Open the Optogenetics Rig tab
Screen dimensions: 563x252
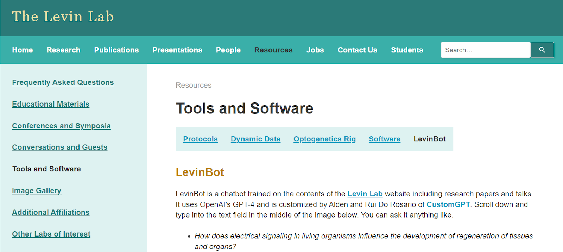[324, 139]
